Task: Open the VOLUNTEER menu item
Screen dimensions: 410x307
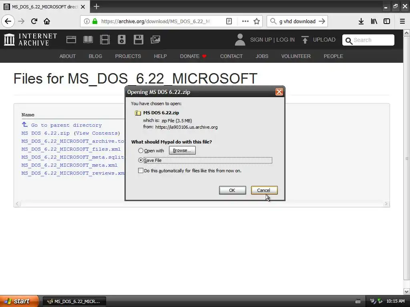Action: click(x=296, y=56)
